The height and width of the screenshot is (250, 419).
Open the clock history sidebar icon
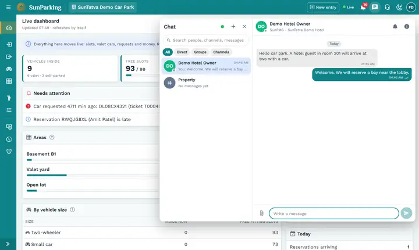[x=9, y=139]
